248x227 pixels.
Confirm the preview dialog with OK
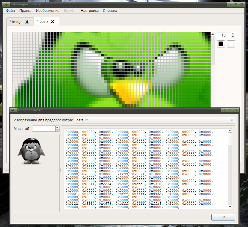click(x=223, y=217)
